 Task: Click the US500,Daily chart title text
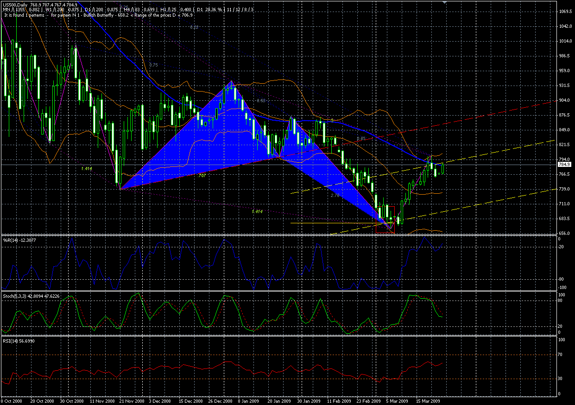click(15, 5)
